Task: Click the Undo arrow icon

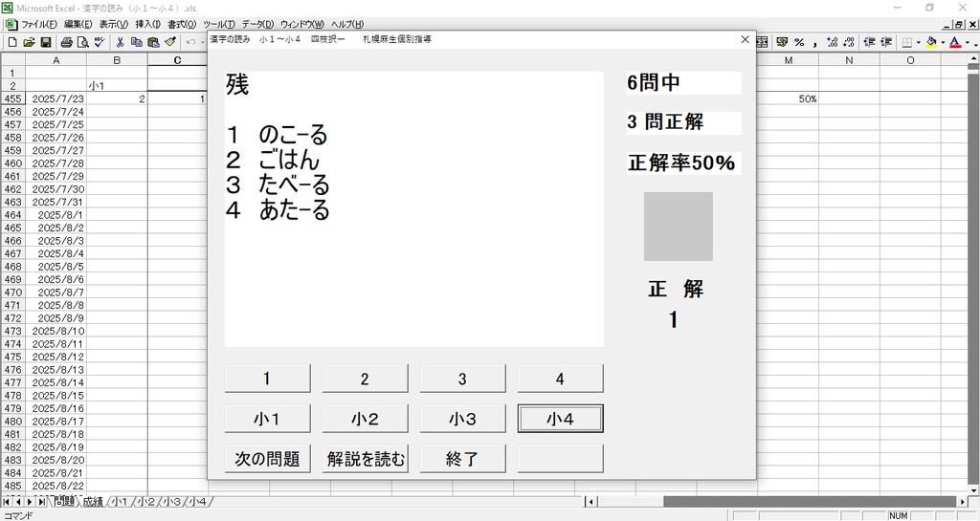Action: pos(190,42)
